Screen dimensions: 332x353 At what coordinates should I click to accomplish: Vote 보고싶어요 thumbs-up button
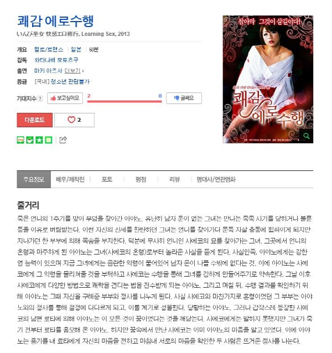(x=65, y=98)
